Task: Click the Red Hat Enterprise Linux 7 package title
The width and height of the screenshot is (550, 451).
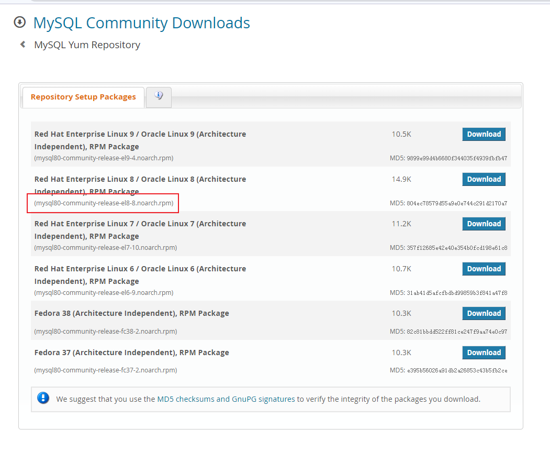Action: 140,230
